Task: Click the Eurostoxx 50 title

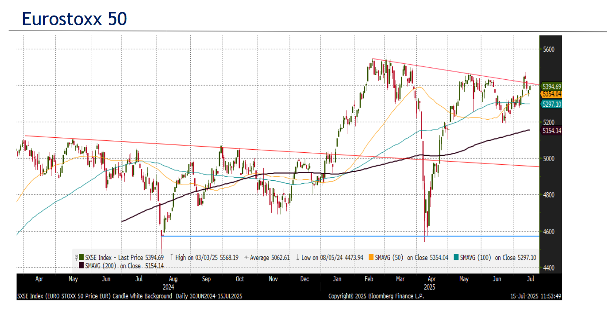Action: pyautogui.click(x=74, y=19)
